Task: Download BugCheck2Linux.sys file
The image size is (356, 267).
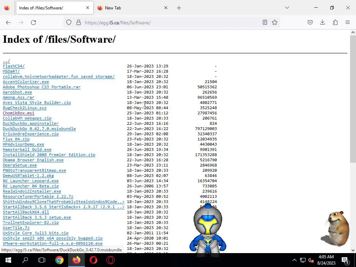Action: click(x=25, y=108)
